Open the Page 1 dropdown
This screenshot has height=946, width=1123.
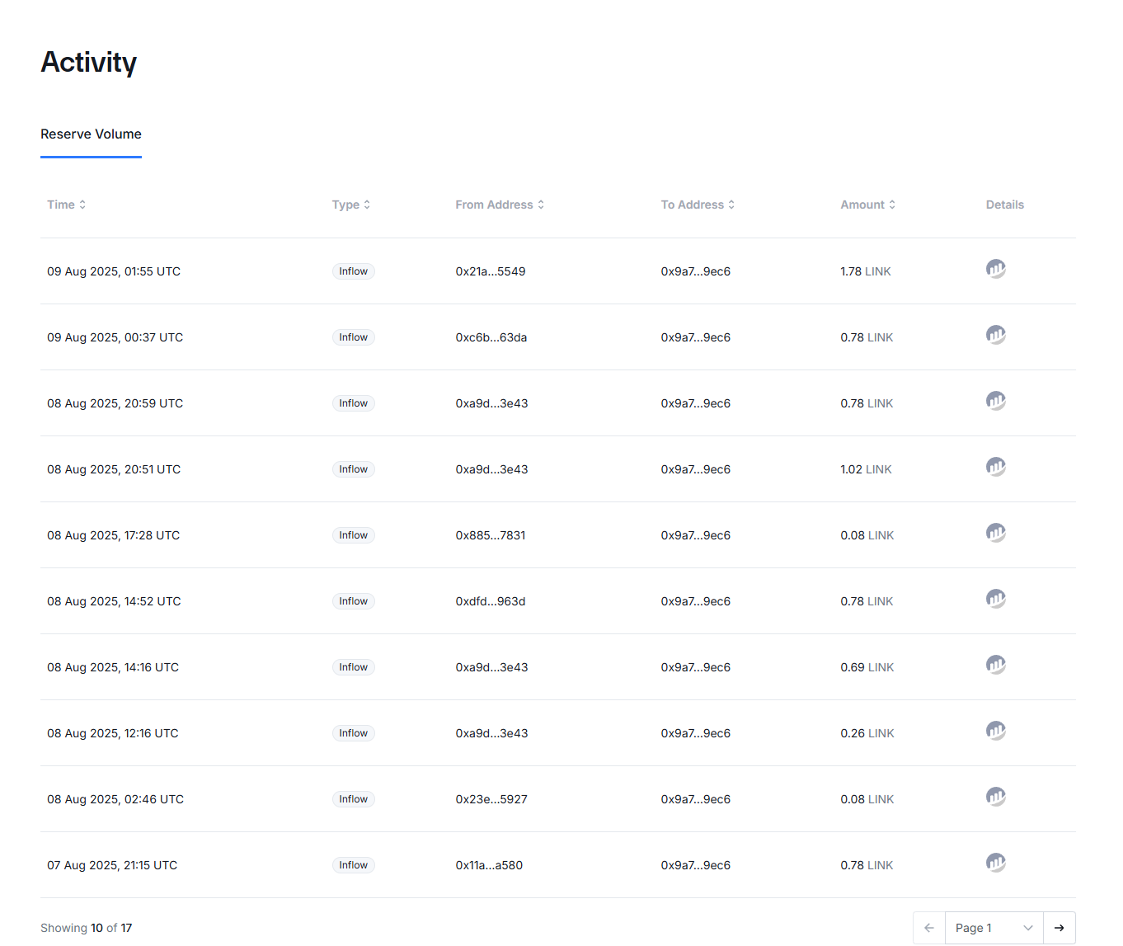point(994,928)
